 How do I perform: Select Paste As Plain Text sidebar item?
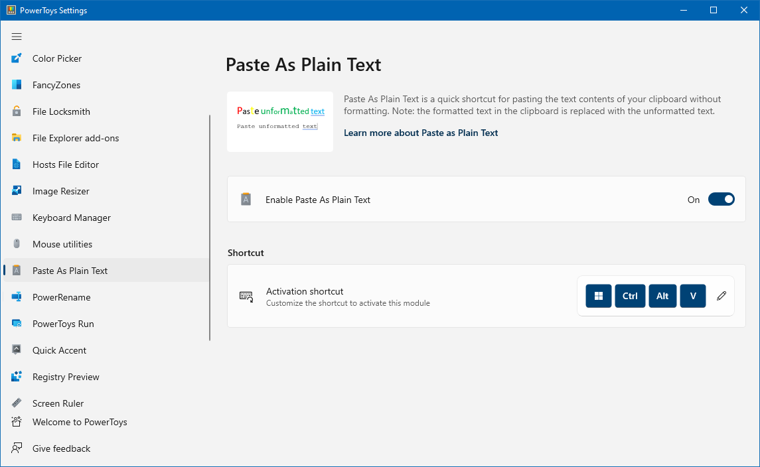point(106,271)
